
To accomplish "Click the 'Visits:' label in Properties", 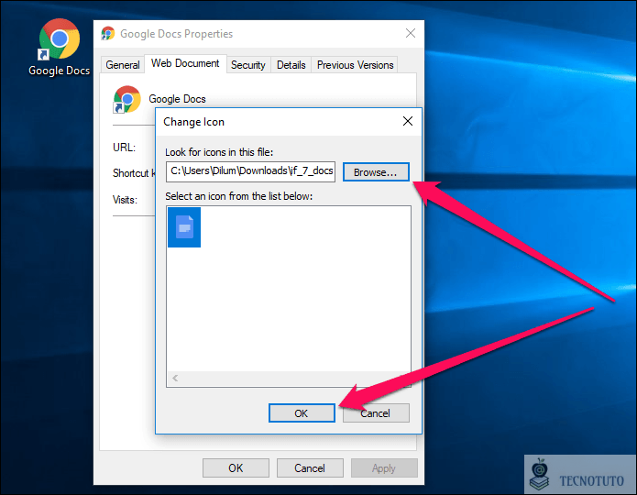I will tap(125, 200).
